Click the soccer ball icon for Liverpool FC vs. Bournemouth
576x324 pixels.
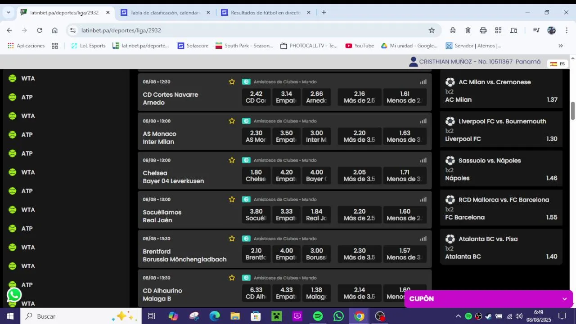pyautogui.click(x=450, y=121)
